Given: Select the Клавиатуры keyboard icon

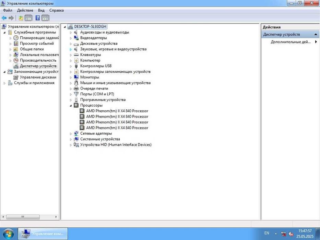Looking at the screenshot, I should (x=76, y=55).
